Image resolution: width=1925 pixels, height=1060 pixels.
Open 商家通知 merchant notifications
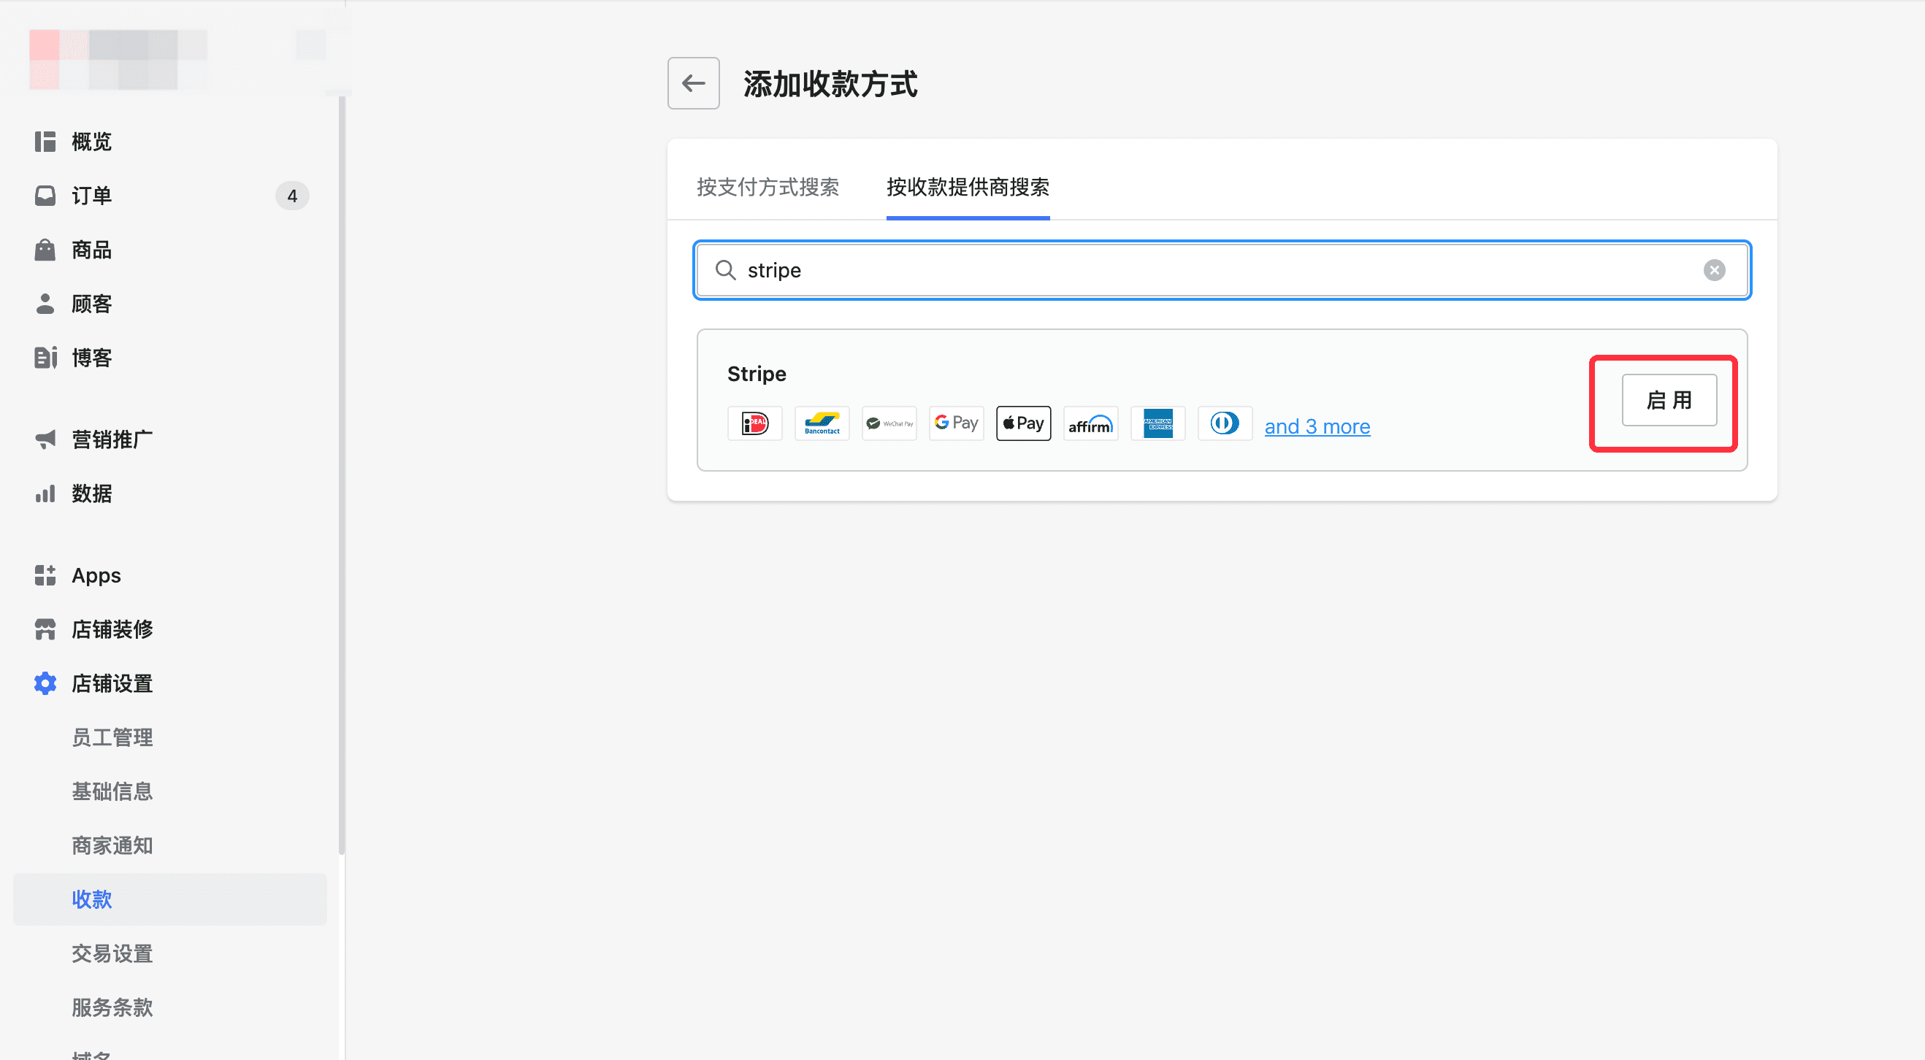click(x=112, y=845)
